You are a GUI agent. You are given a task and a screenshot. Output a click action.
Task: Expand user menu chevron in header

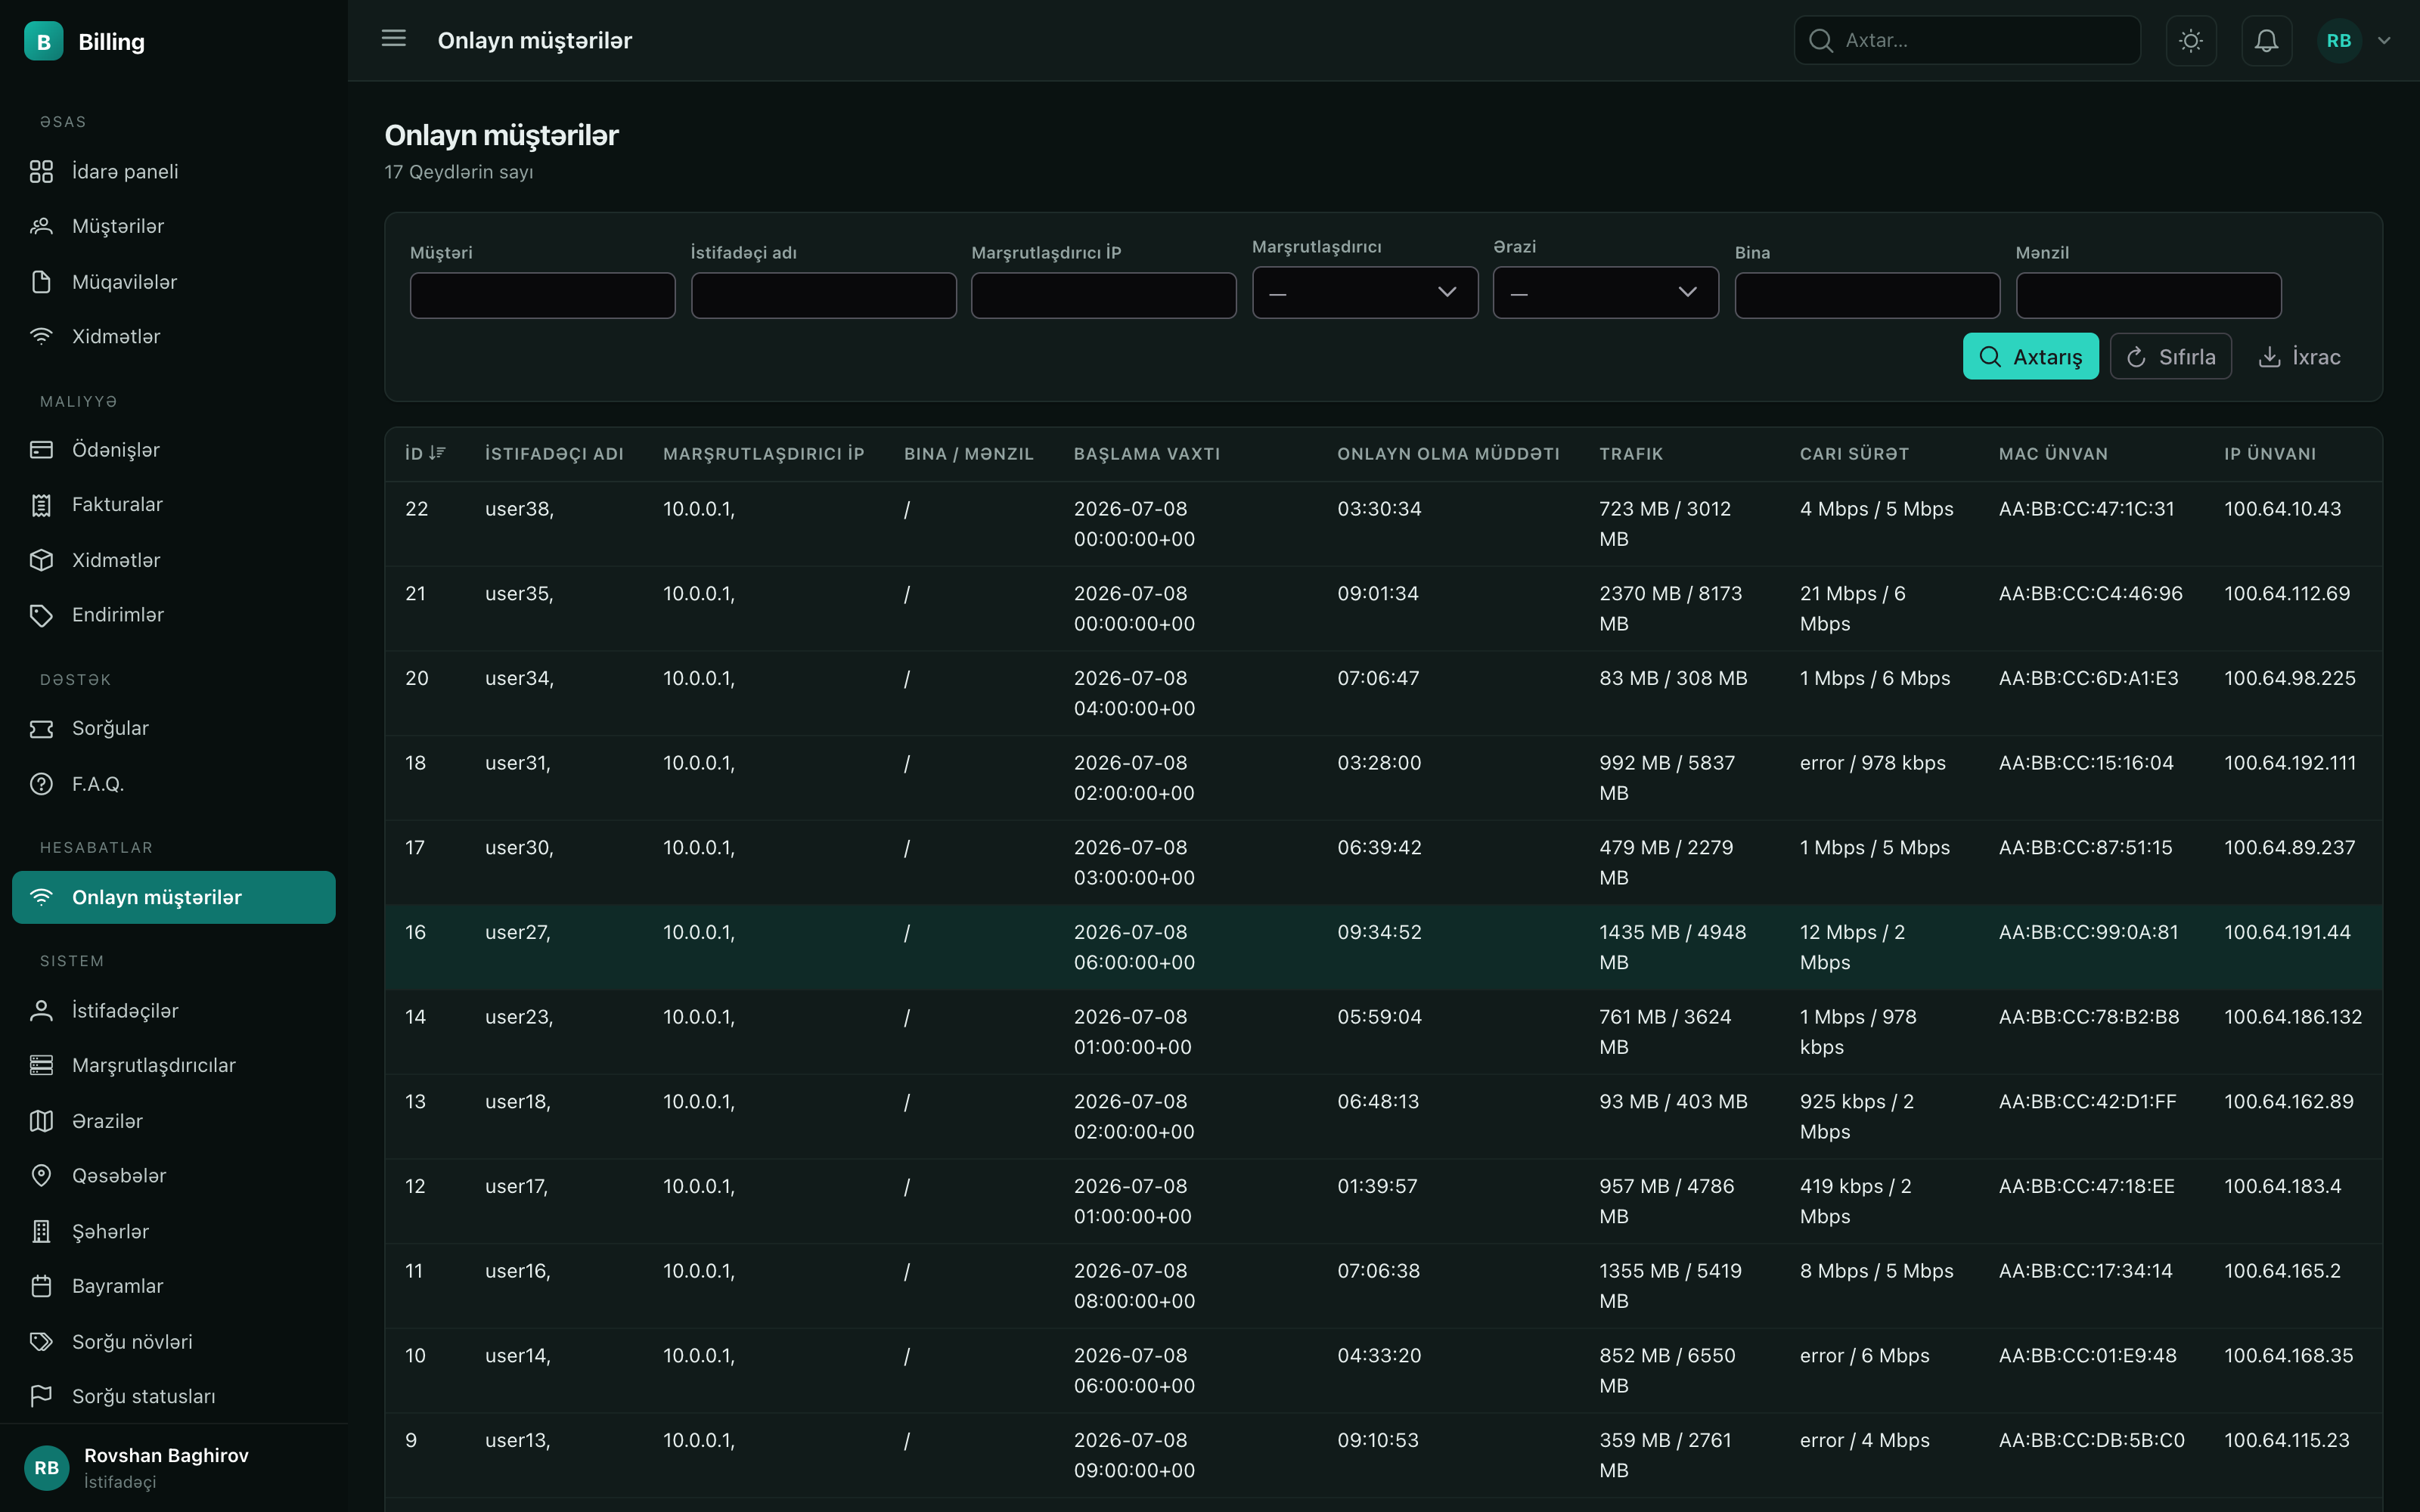pyautogui.click(x=2384, y=41)
